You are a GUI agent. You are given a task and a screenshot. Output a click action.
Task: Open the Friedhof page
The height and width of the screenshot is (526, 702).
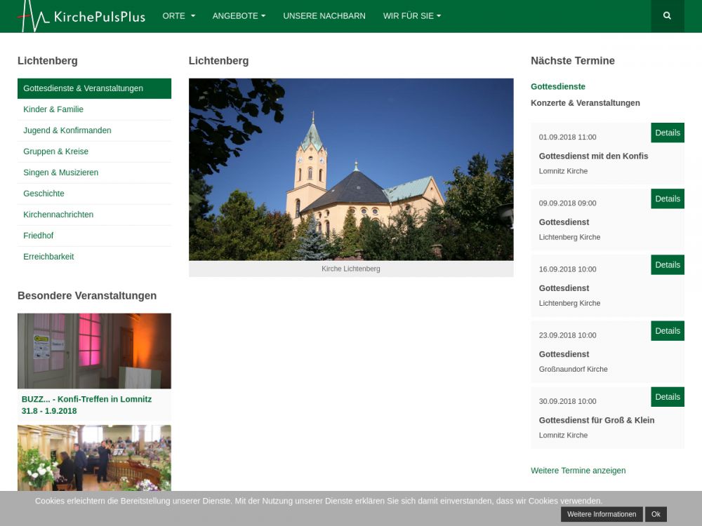coord(39,236)
